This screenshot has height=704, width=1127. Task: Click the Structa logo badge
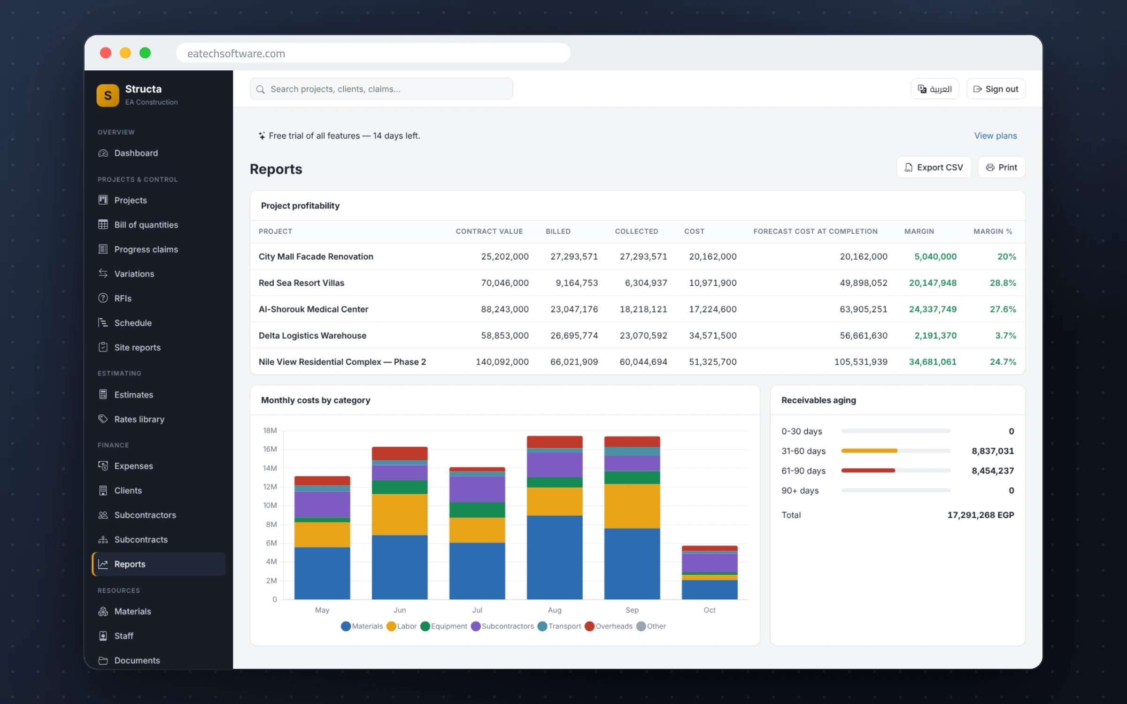(x=108, y=95)
